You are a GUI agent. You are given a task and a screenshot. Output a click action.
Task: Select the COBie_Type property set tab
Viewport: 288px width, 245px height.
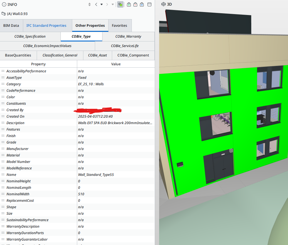(x=81, y=36)
